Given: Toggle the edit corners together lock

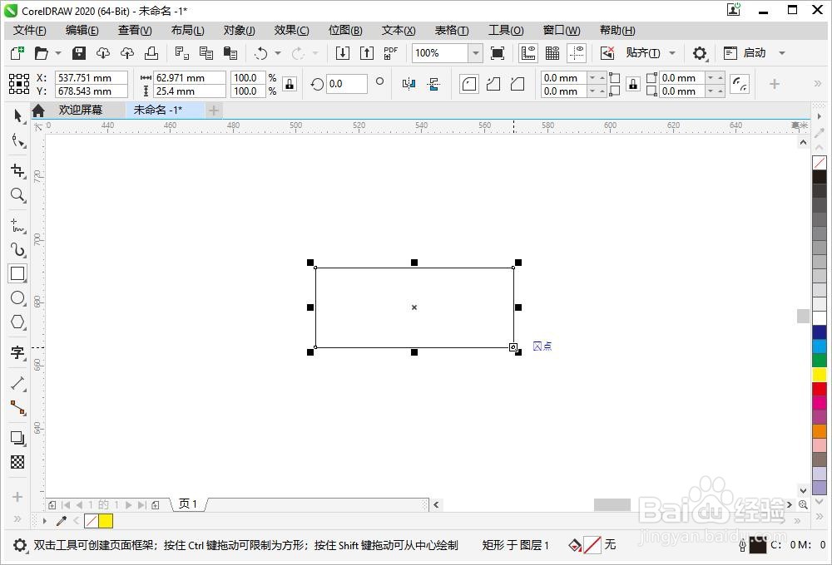Looking at the screenshot, I should tap(633, 84).
